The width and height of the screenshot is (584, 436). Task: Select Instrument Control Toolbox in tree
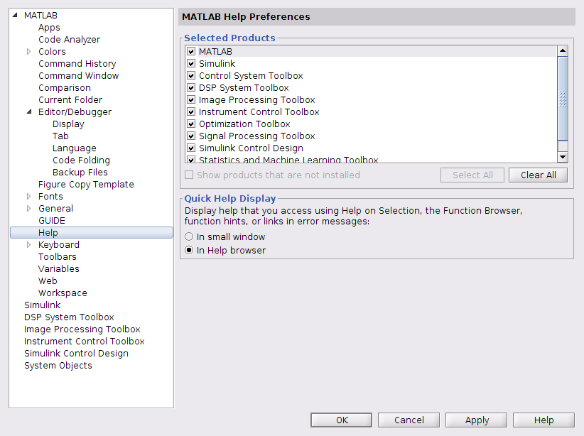[84, 341]
